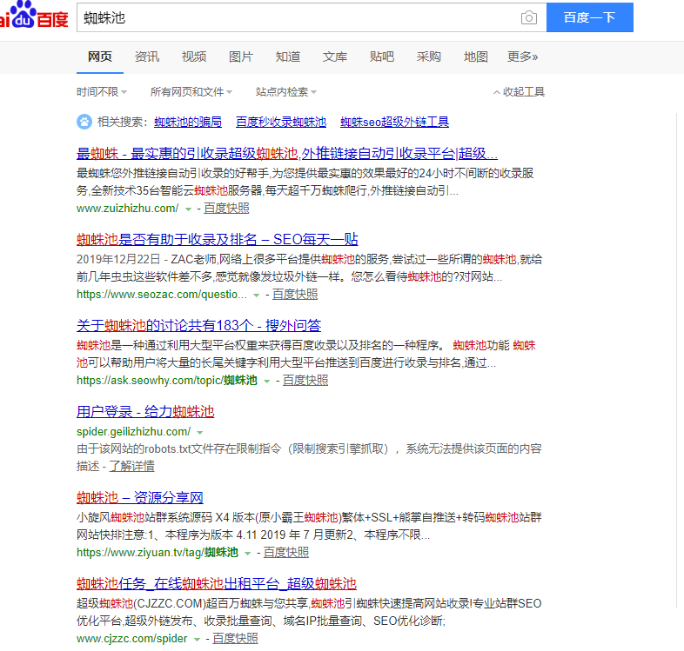Click related search 蜘蛛seo超级外链工具

(x=394, y=122)
